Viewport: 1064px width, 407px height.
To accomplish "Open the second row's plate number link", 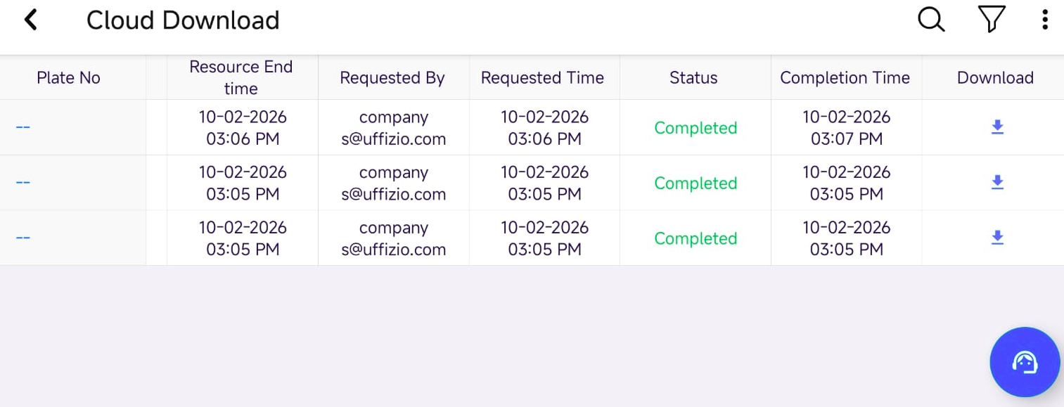I will click(x=23, y=183).
